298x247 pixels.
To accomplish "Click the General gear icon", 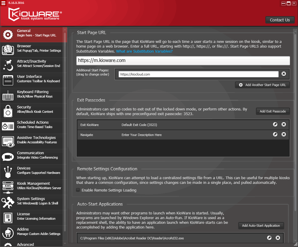I will point(8,34).
